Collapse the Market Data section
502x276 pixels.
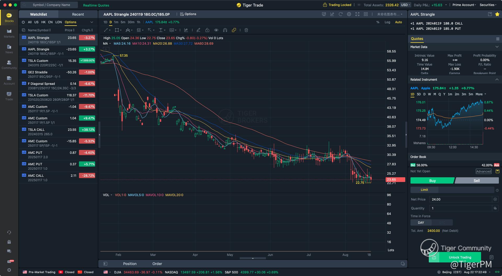click(497, 47)
